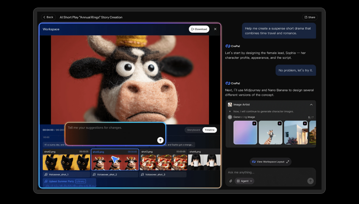
Task: Open the Agent mode dropdown
Action: click(x=244, y=181)
